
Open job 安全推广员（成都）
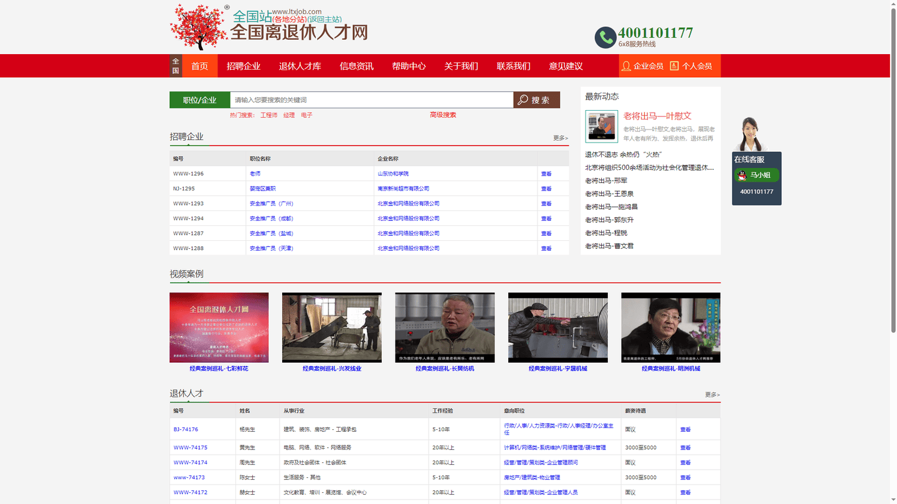[272, 218]
